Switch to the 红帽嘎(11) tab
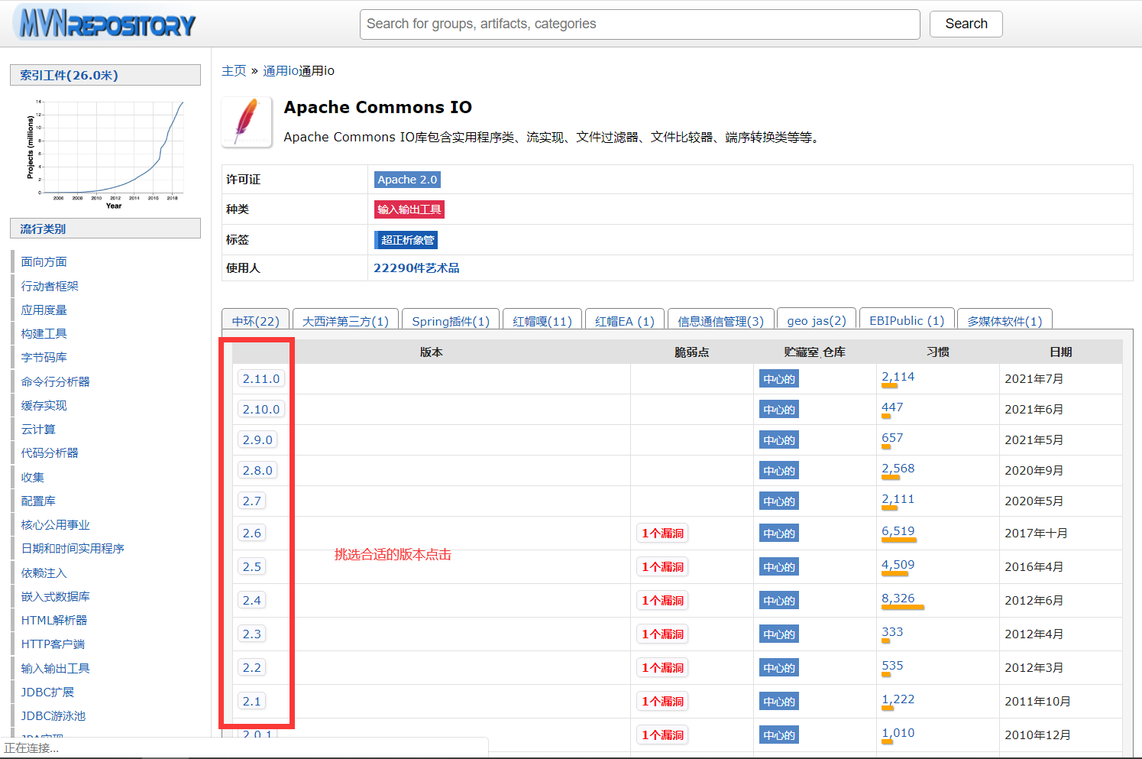The width and height of the screenshot is (1142, 759). click(542, 320)
